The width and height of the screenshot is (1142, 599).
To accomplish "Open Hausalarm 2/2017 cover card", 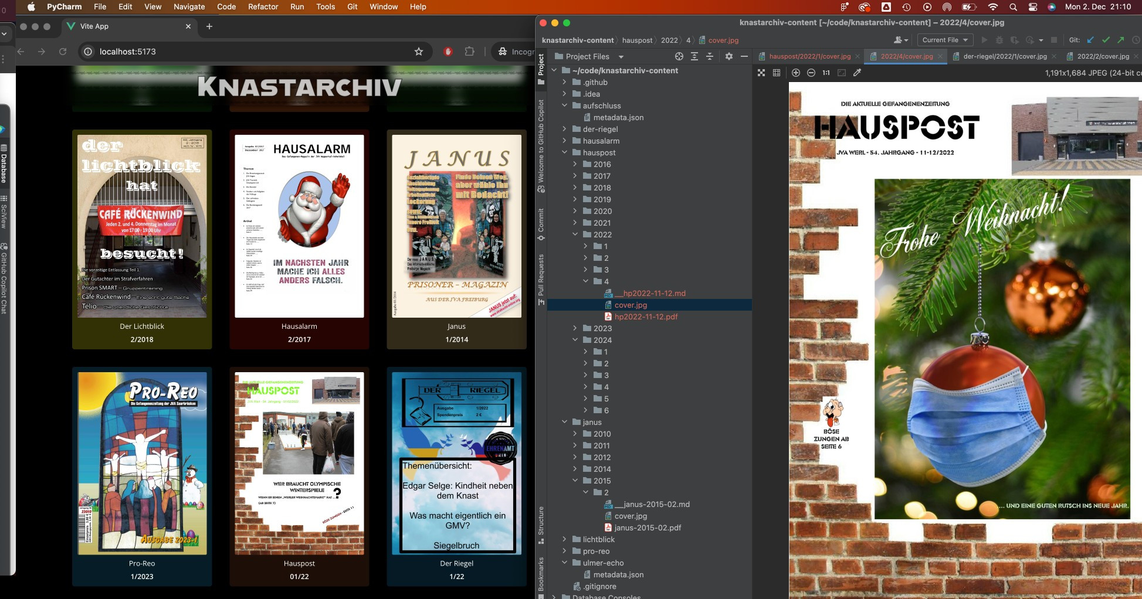I will [299, 239].
